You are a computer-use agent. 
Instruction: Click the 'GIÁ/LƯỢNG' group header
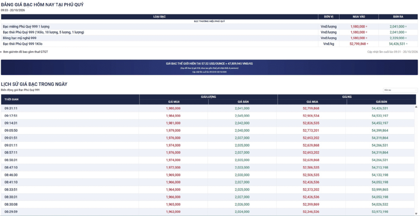[x=208, y=97]
